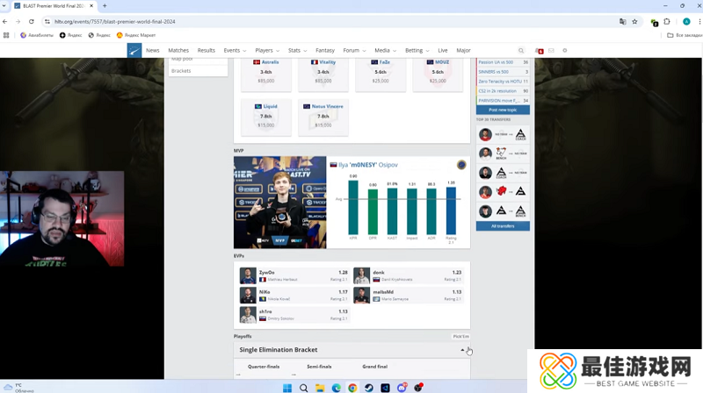Collapse the Single Elimination Bracket section
This screenshot has width=703, height=393.
pos(463,350)
